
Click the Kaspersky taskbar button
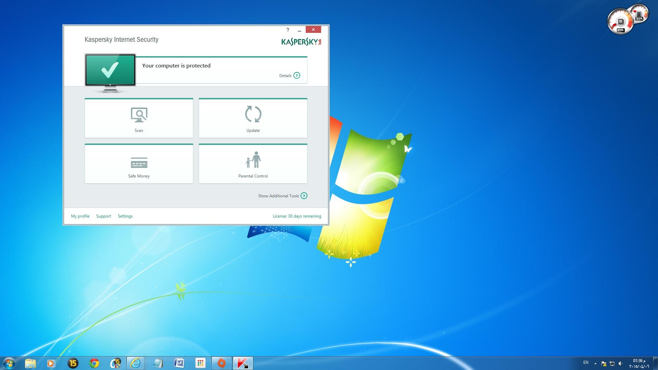click(x=243, y=363)
